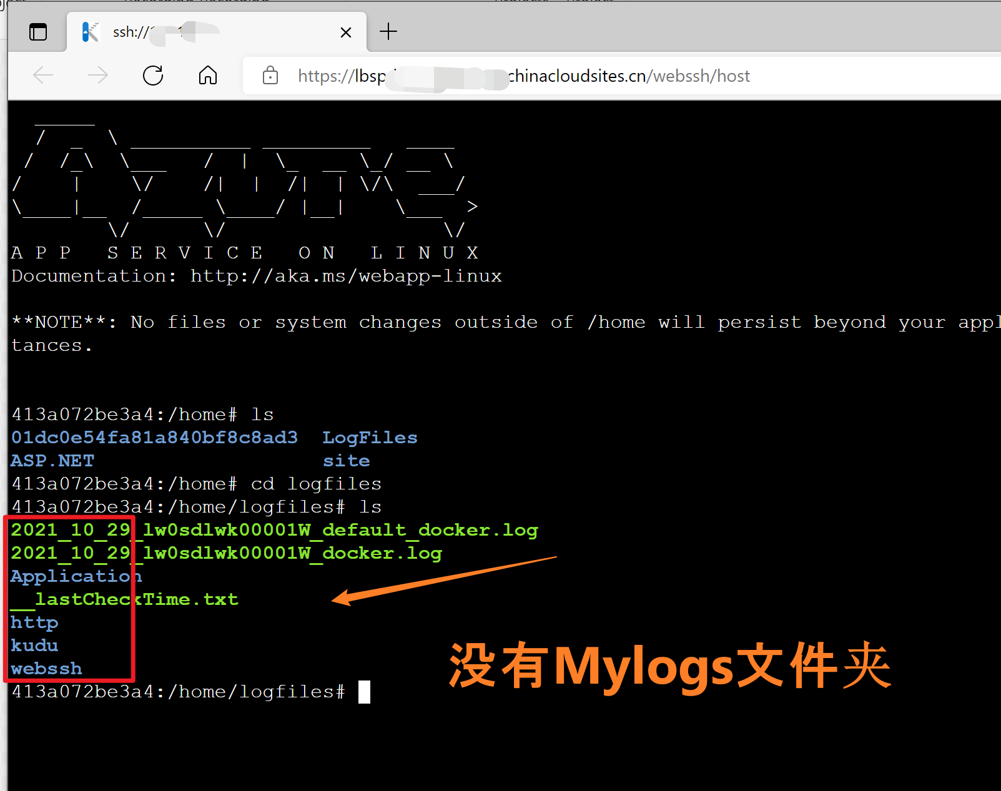Click the Kudu favicon on ssh tab
1001x791 pixels.
click(91, 32)
